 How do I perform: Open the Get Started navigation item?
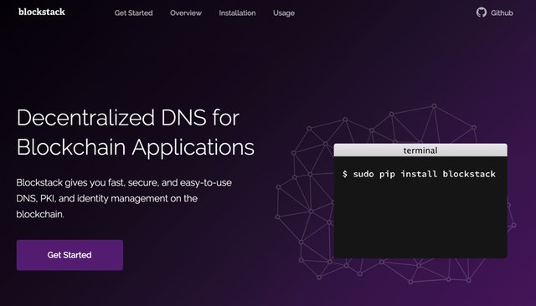pyautogui.click(x=133, y=13)
